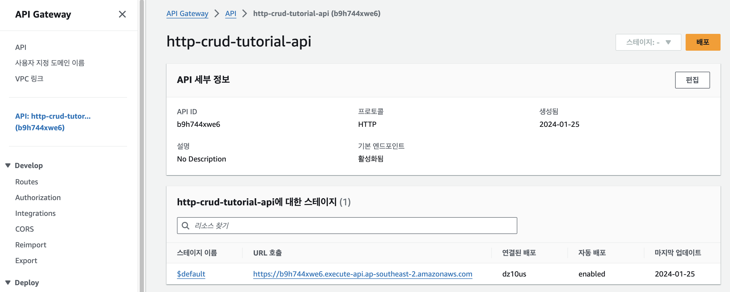Click the Develop section heading
730x292 pixels.
tap(29, 165)
